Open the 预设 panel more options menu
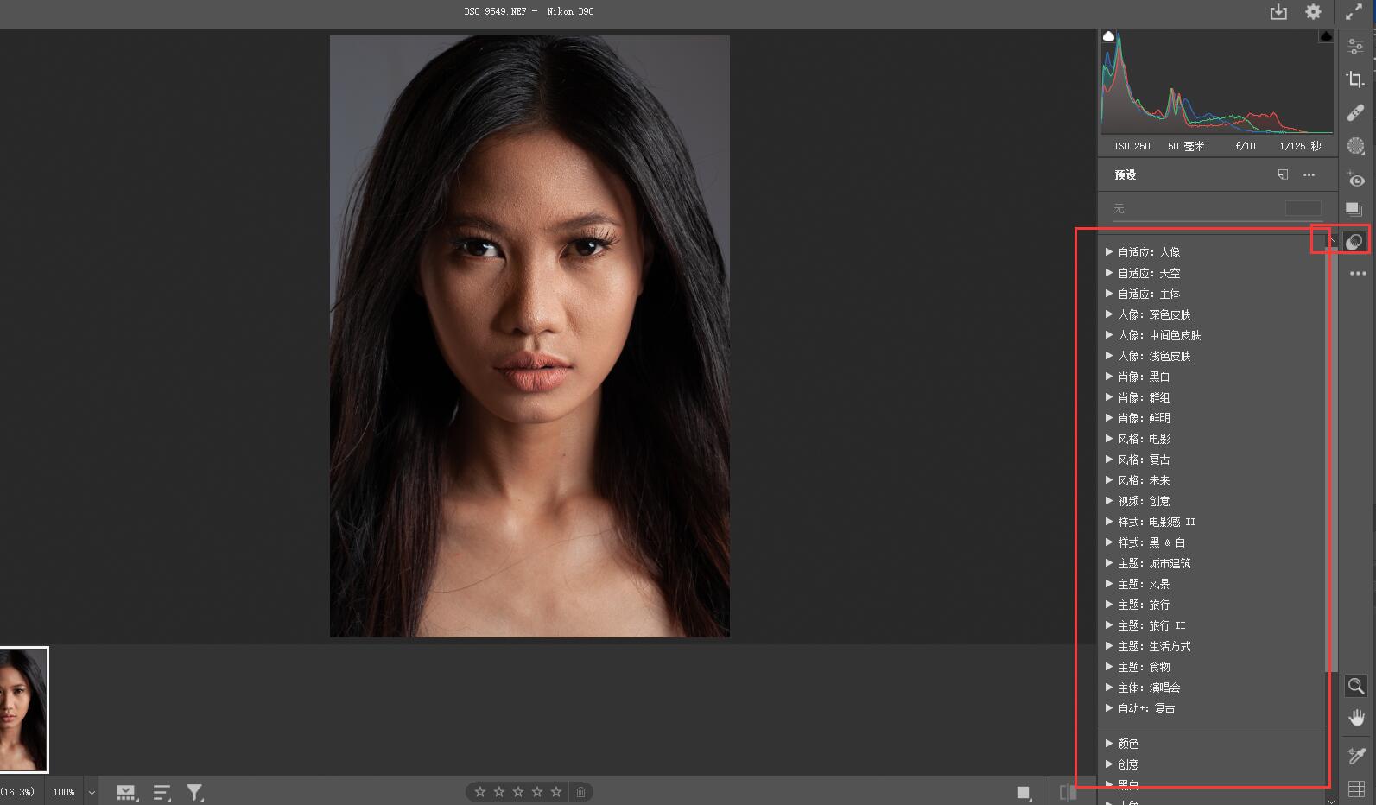Screen dimensions: 1376x805 (x=1309, y=174)
